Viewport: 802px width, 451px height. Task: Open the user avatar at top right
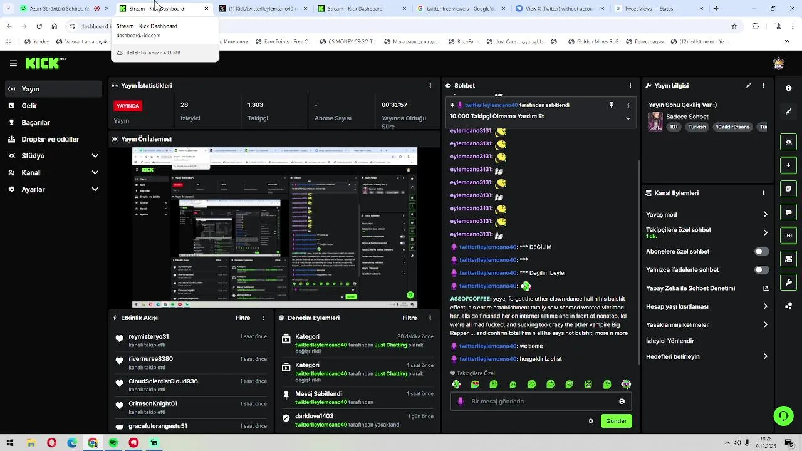pos(779,63)
